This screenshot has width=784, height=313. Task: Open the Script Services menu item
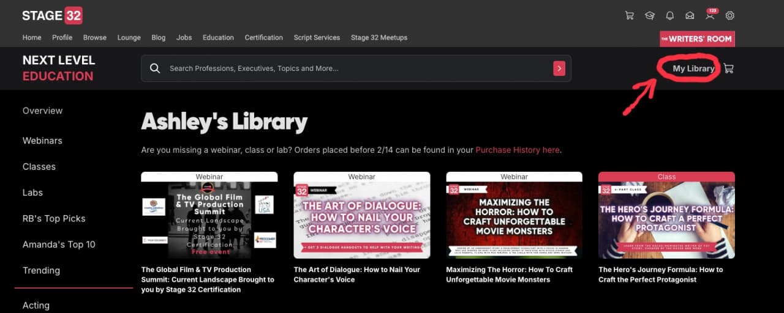(317, 37)
